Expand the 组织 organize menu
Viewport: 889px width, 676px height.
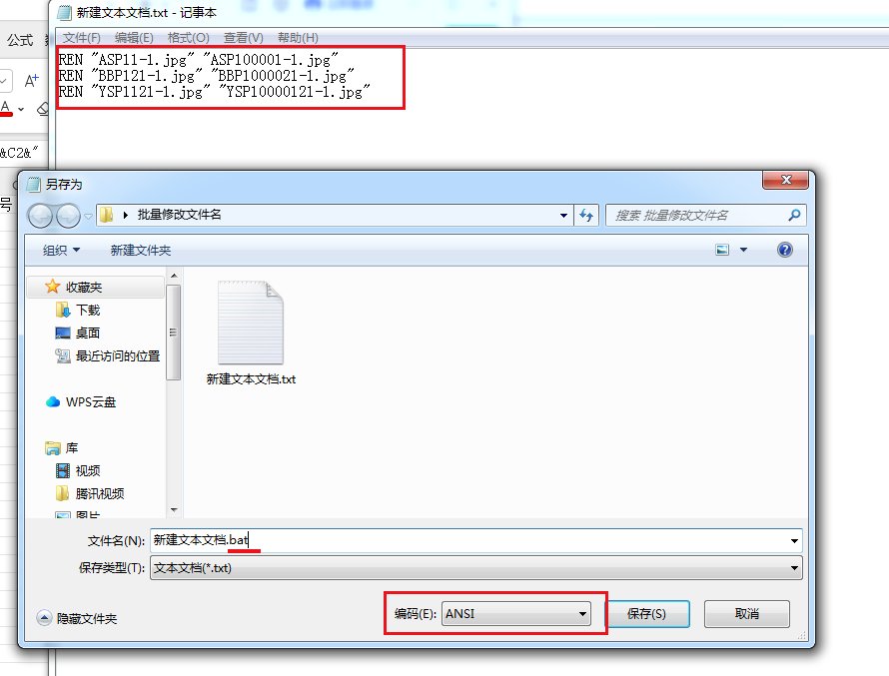click(61, 250)
